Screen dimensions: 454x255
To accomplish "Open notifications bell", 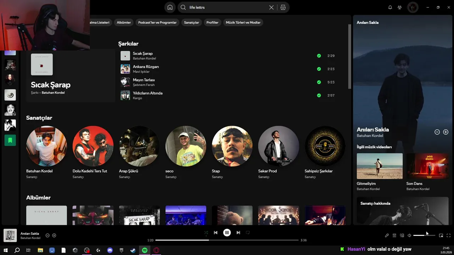I will pos(390,7).
